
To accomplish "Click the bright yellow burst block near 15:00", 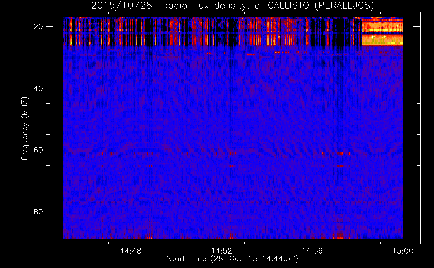I will (382, 32).
